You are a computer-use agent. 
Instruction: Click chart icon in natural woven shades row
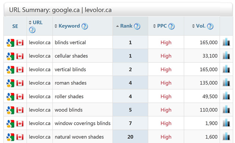[226, 136]
